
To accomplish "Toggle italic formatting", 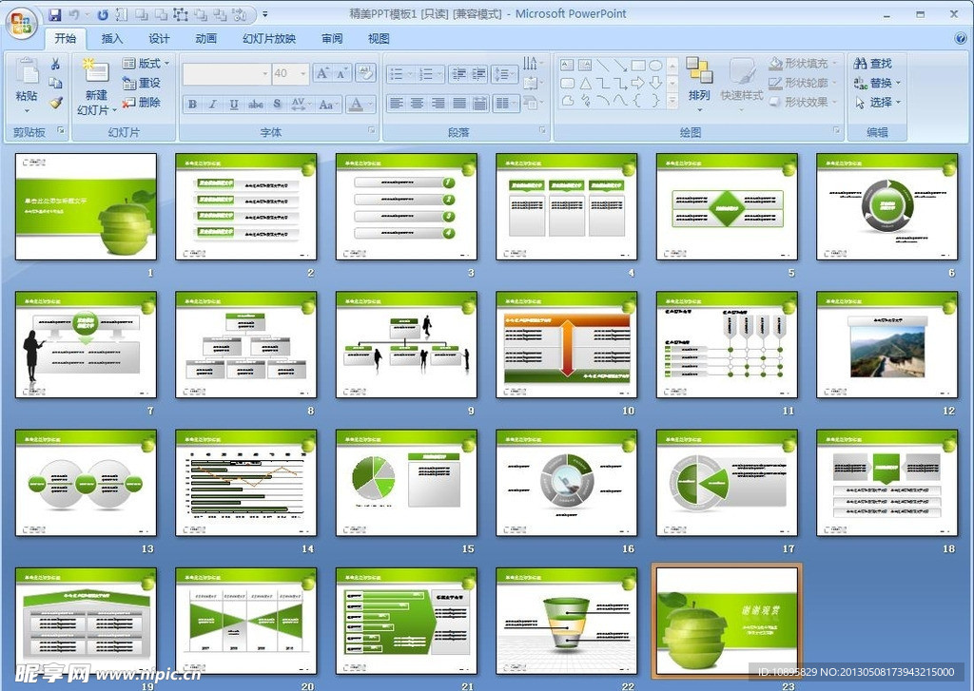I will pos(213,105).
